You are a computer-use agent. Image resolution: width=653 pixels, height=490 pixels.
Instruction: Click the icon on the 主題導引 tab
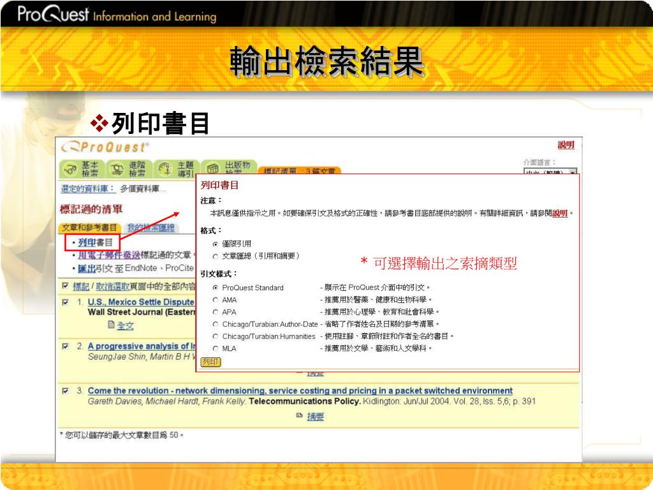pyautogui.click(x=165, y=169)
